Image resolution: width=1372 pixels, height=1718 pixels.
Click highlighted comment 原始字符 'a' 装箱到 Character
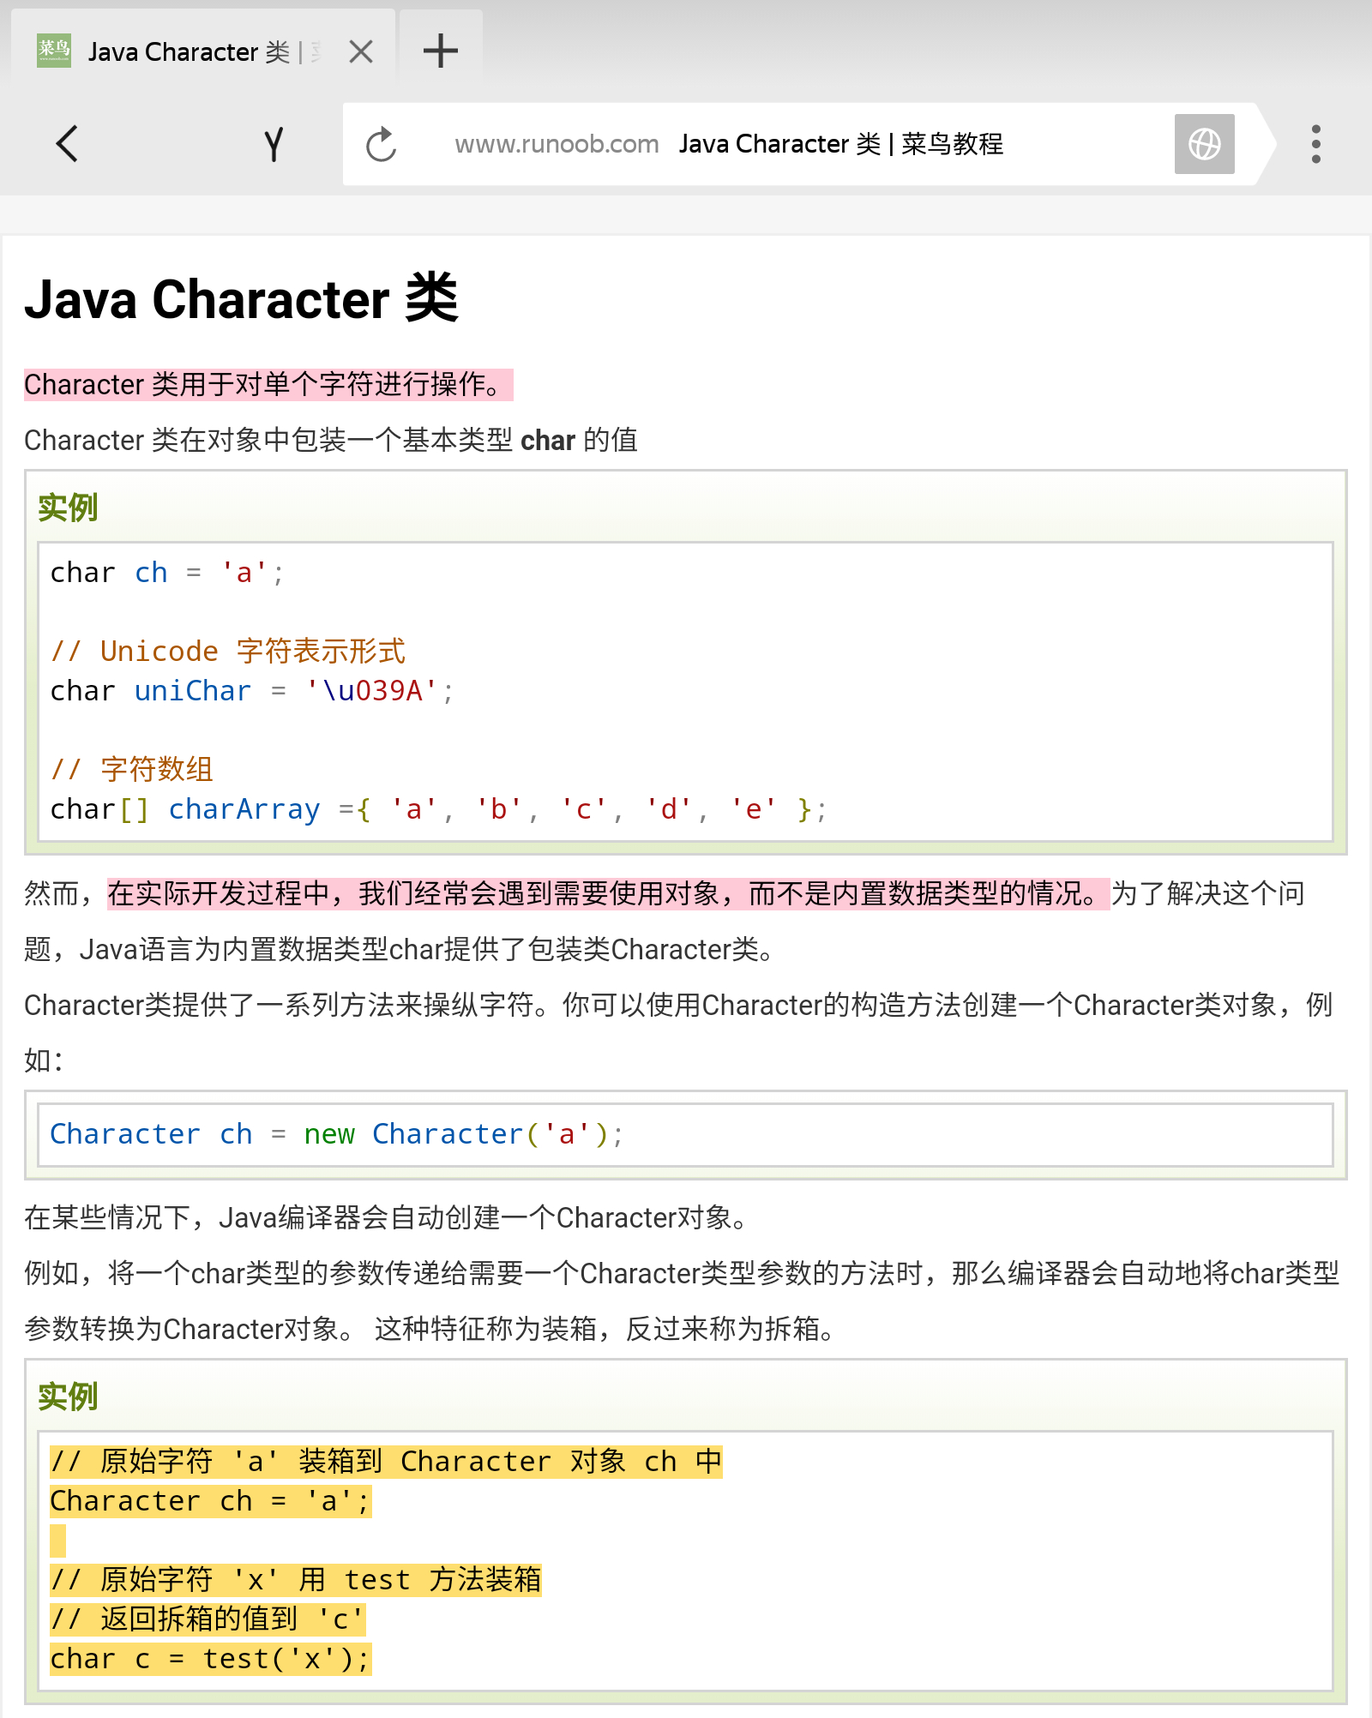[x=386, y=1462]
